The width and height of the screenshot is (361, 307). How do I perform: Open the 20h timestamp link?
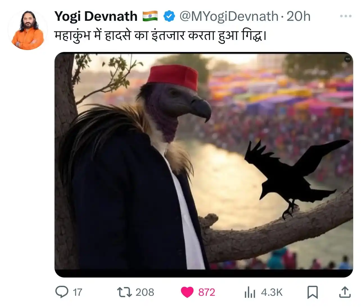[298, 16]
